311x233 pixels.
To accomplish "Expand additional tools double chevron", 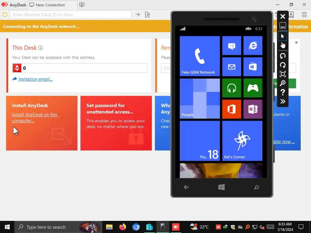I will [x=283, y=101].
